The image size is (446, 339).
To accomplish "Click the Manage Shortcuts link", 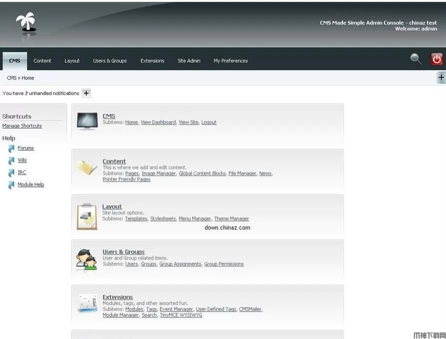I will coord(22,126).
